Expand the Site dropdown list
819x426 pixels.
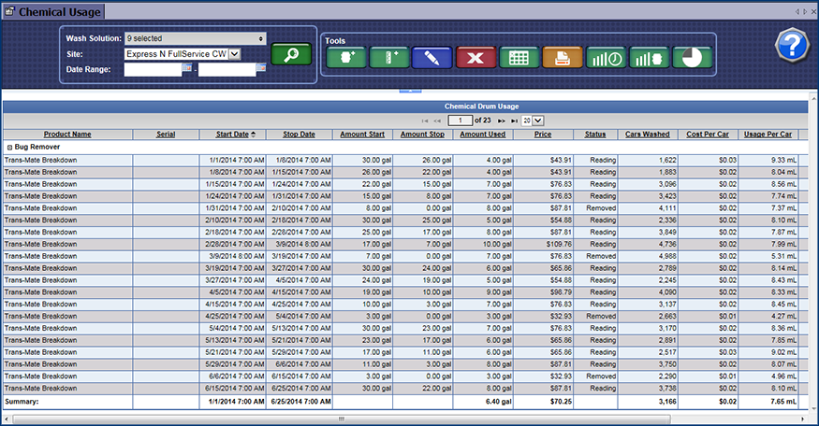pyautogui.click(x=234, y=54)
